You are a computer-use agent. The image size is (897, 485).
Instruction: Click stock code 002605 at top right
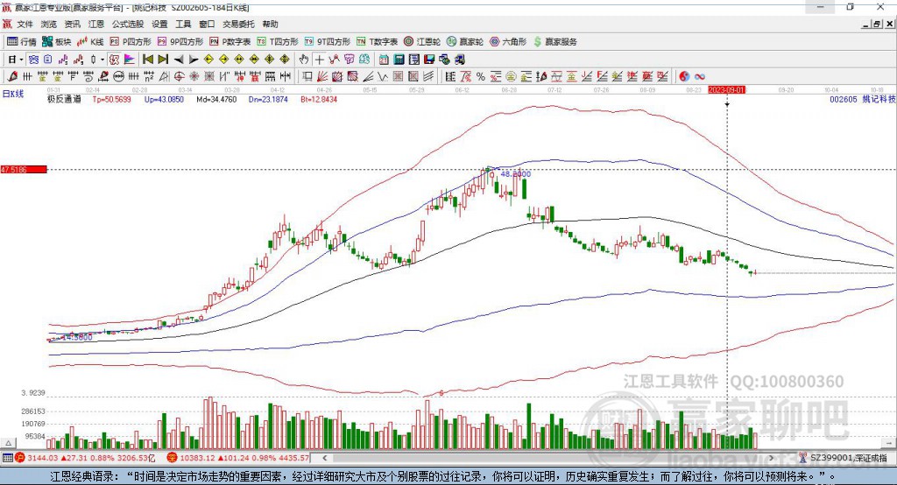pyautogui.click(x=844, y=100)
